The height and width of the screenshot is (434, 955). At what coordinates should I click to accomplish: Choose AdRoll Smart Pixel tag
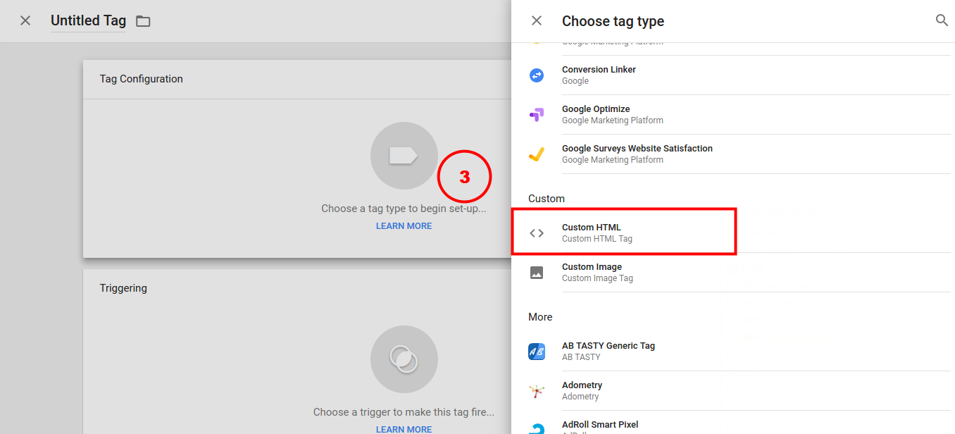tap(739, 423)
